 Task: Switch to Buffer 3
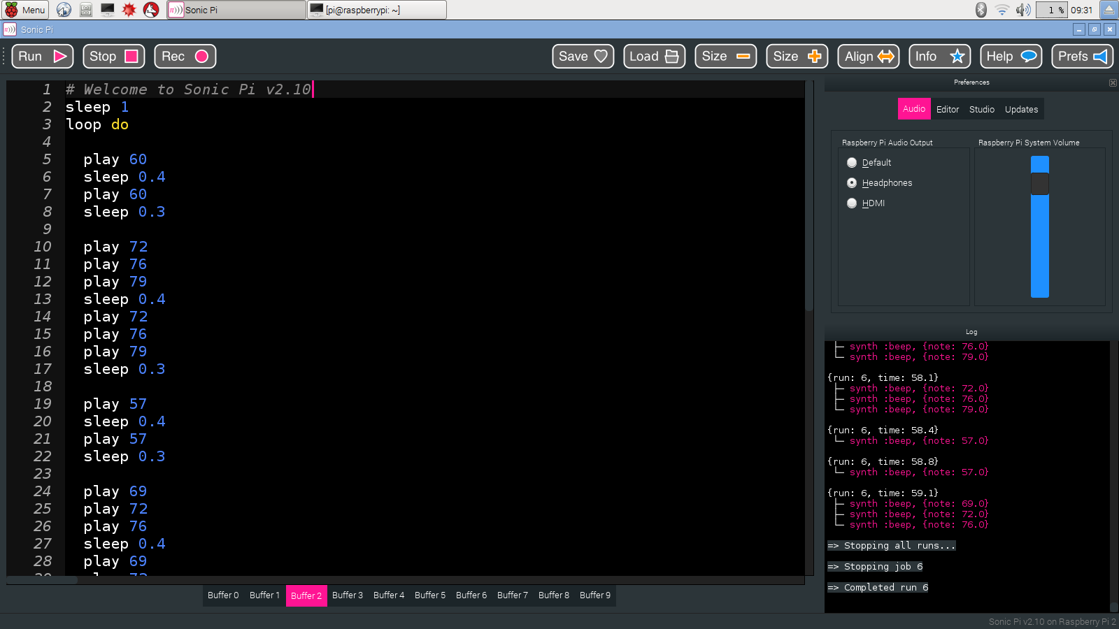tap(348, 595)
